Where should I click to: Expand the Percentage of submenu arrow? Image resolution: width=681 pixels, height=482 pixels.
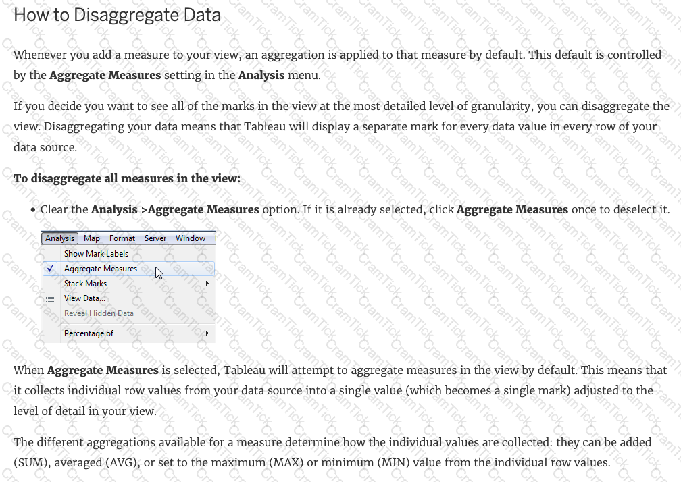click(207, 333)
